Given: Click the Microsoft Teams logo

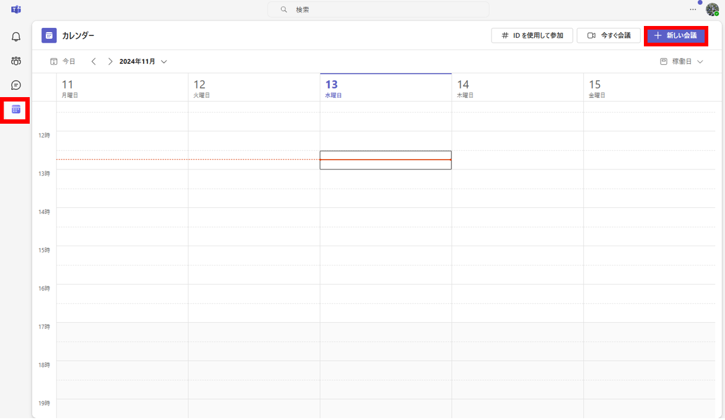Looking at the screenshot, I should point(16,10).
